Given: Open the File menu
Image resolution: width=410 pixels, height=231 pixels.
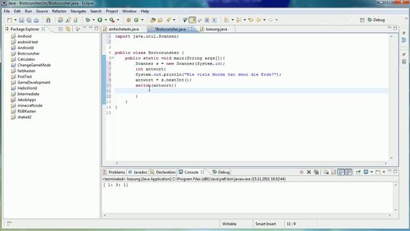Looking at the screenshot, I should [6, 12].
